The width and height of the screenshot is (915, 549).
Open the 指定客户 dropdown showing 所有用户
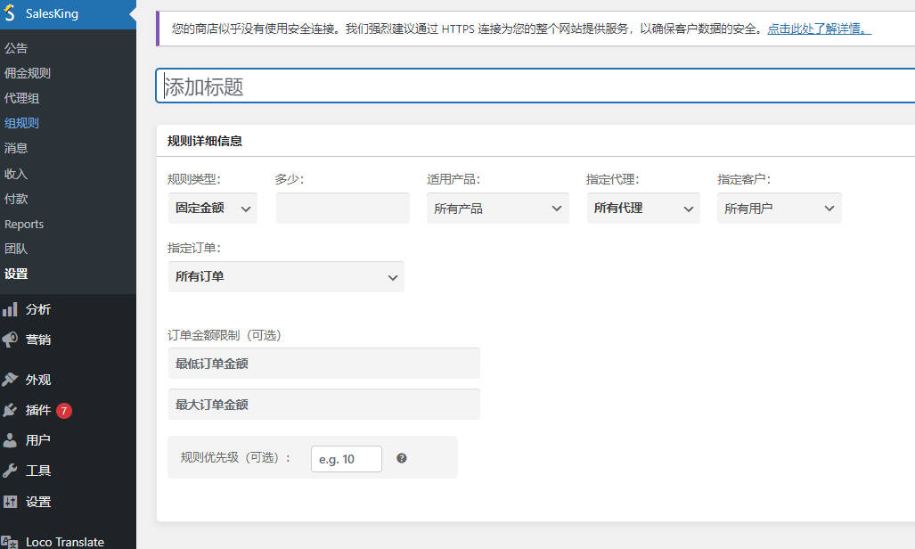(779, 208)
